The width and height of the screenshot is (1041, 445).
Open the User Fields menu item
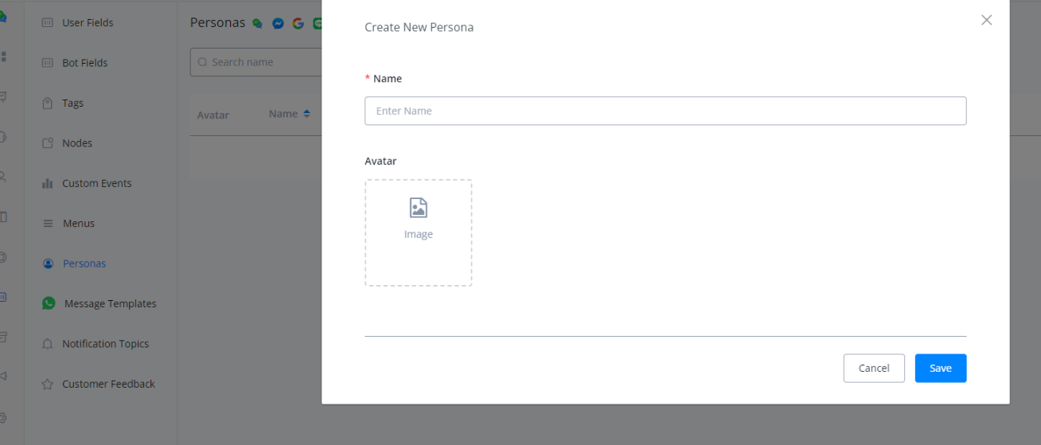coord(88,23)
